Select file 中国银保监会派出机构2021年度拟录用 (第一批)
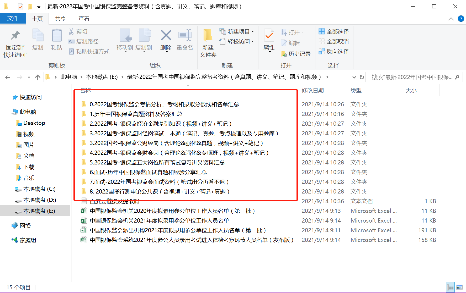Viewport: 466px width, 293px height. point(178,230)
